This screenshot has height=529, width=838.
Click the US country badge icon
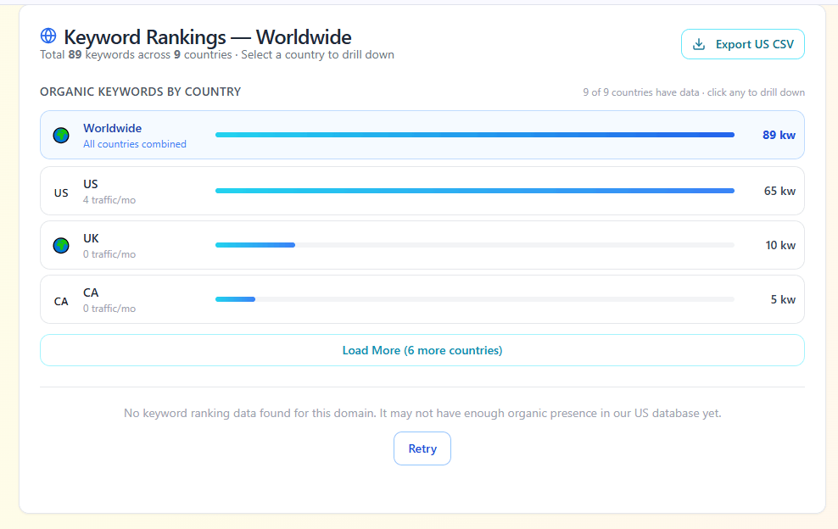click(60, 192)
